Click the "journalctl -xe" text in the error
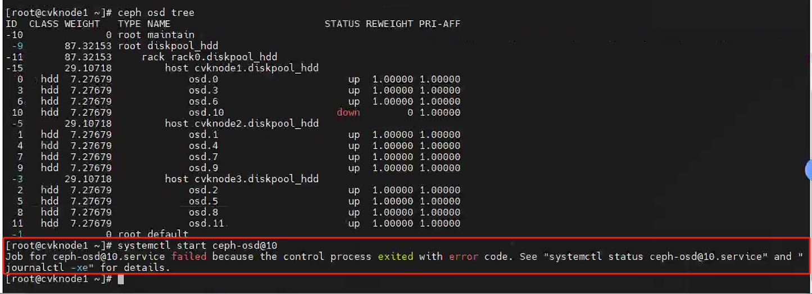The height and width of the screenshot is (294, 812). click(x=43, y=268)
